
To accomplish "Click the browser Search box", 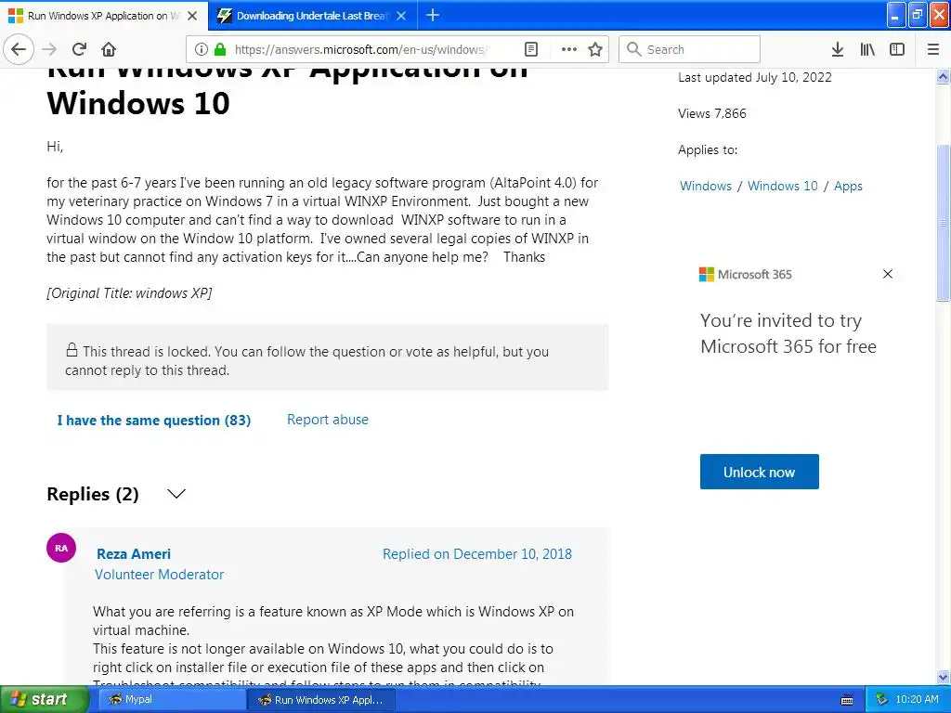I will (x=689, y=49).
